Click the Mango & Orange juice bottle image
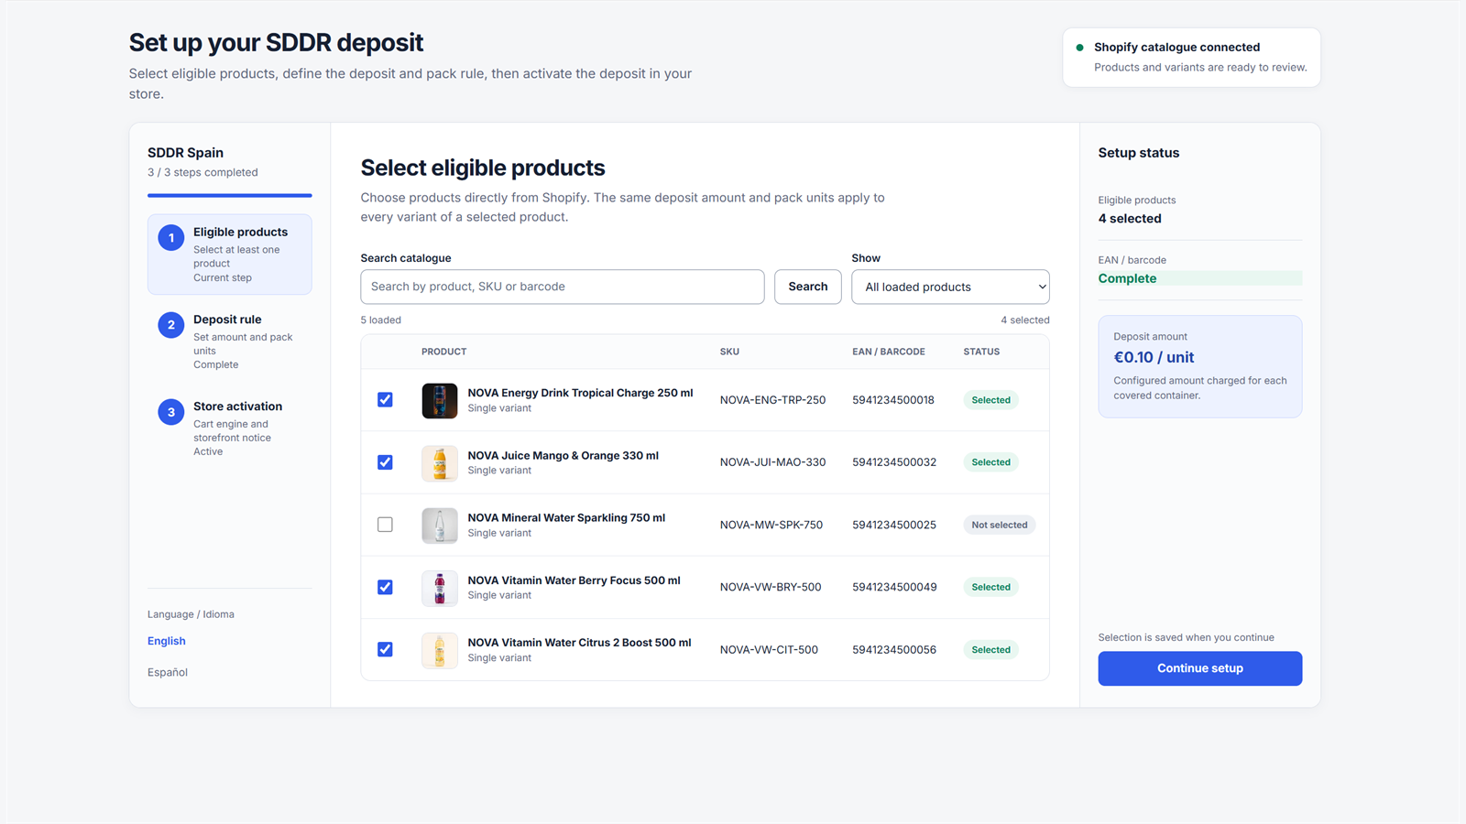The image size is (1466, 824). (440, 463)
